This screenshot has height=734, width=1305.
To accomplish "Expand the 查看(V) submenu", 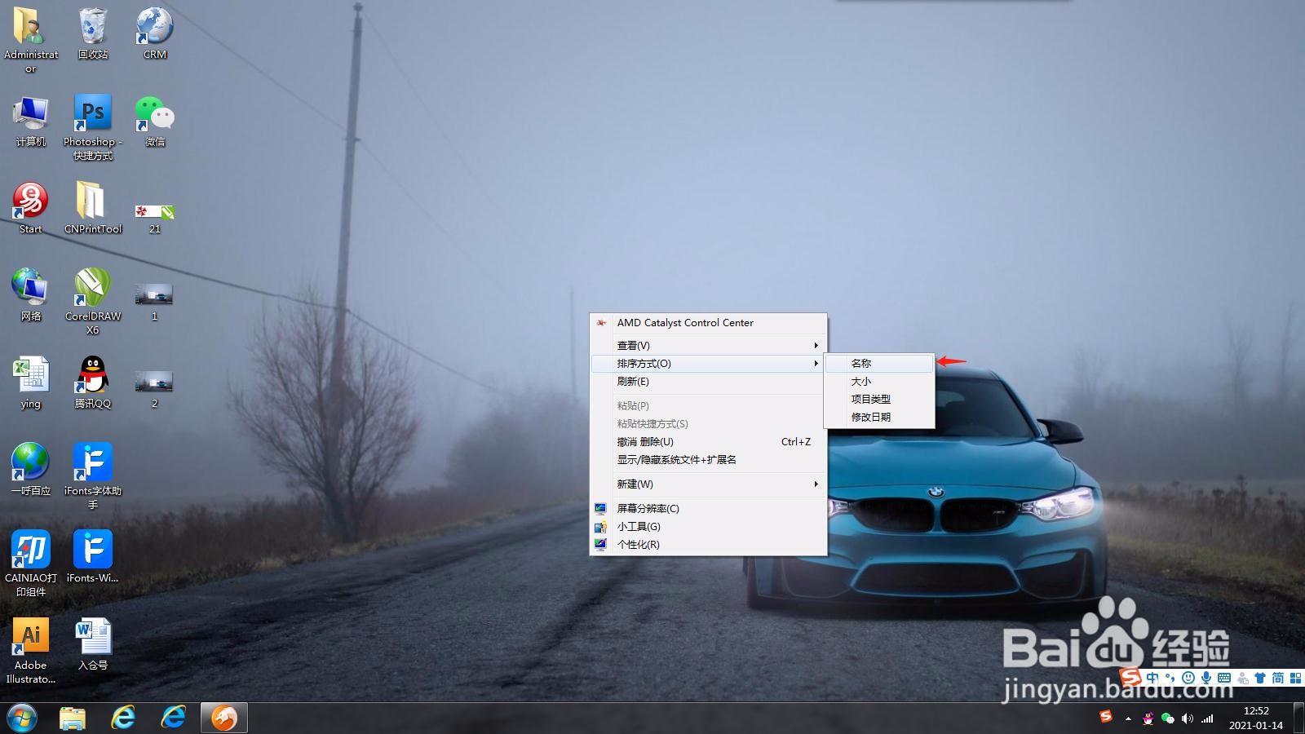I will (x=708, y=346).
